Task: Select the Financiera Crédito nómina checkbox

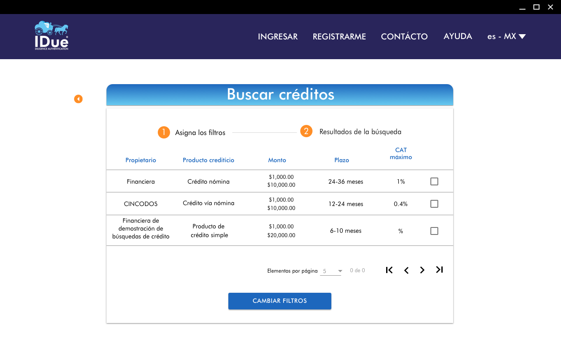Action: pyautogui.click(x=434, y=181)
